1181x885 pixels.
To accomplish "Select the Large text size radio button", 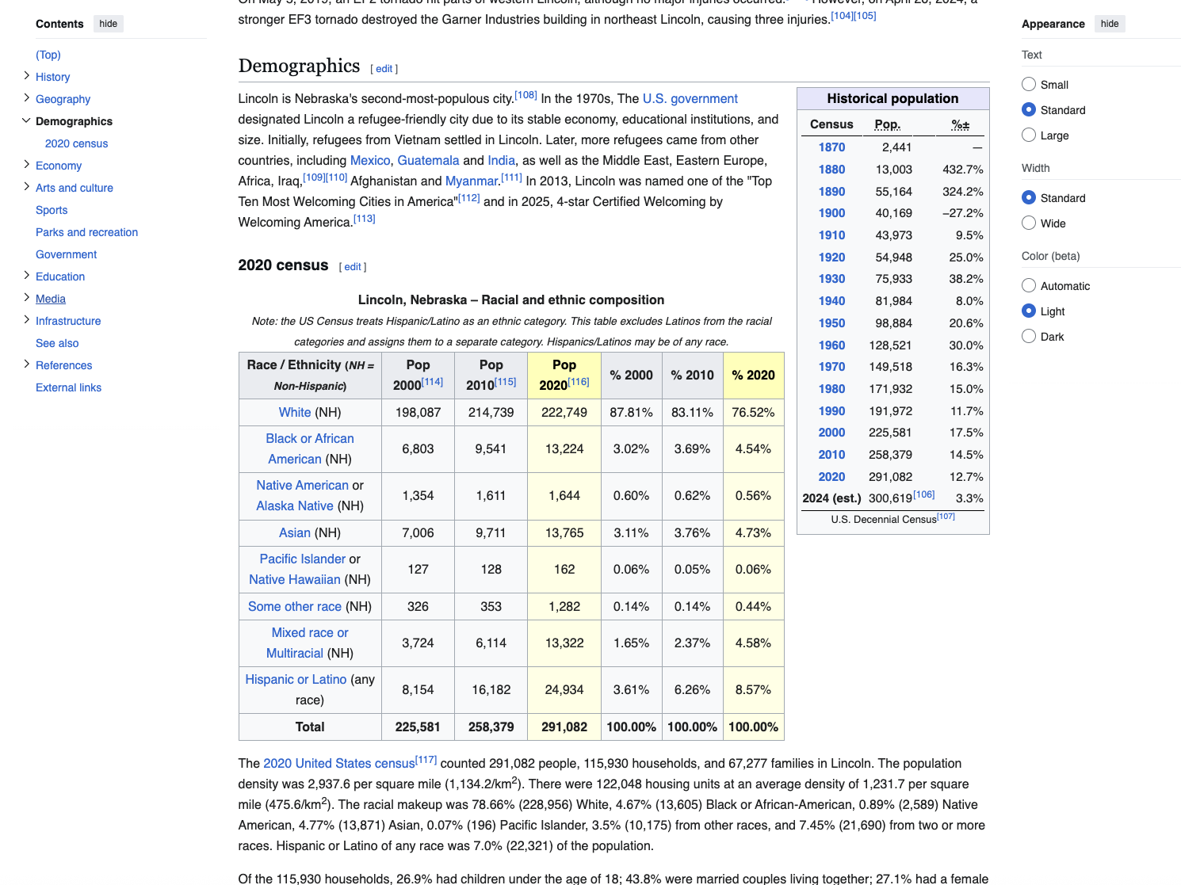I will [x=1029, y=135].
